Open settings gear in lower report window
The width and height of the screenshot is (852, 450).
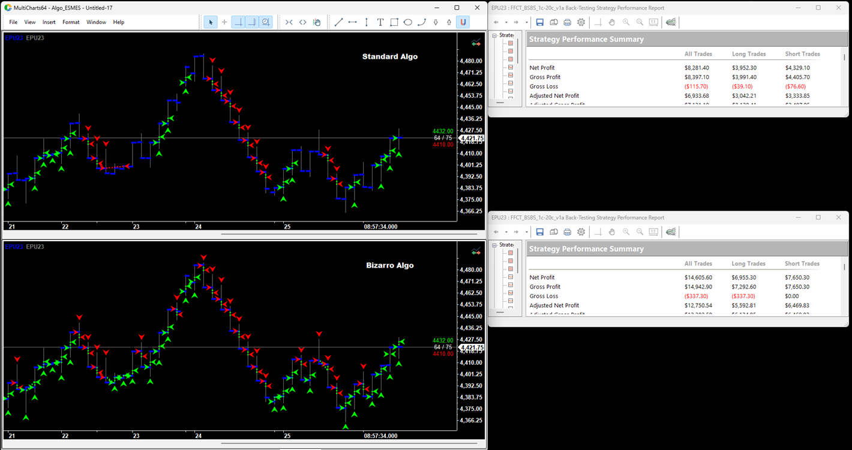click(581, 232)
